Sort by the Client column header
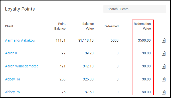Screen dimensions: 171x98 tap(9, 26)
